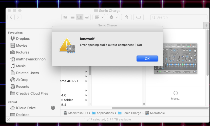Select the ema 4D R21 folder row
The height and width of the screenshot is (126, 210).
click(74, 81)
